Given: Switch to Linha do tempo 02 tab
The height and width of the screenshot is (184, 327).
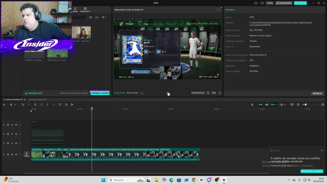Looking at the screenshot, I should click(x=38, y=99).
